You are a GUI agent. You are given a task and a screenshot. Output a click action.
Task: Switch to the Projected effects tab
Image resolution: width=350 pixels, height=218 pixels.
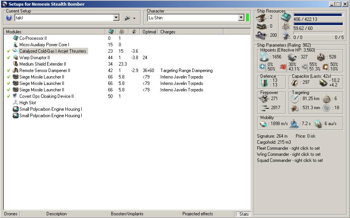coord(198,214)
